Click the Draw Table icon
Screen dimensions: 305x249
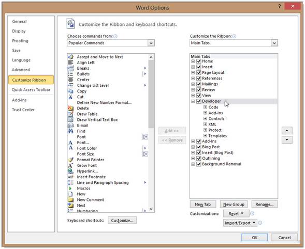(70, 114)
